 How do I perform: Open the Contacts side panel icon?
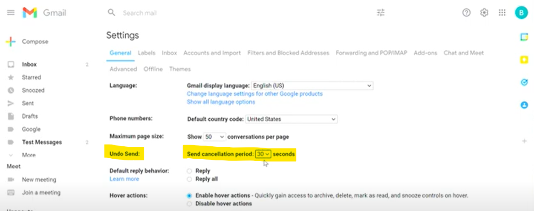[524, 105]
